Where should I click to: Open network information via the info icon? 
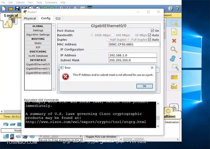(x=170, y=8)
